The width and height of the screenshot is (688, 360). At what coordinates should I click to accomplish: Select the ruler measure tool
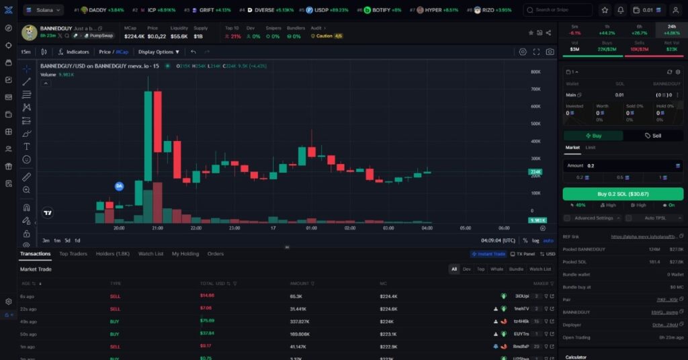pyautogui.click(x=26, y=177)
